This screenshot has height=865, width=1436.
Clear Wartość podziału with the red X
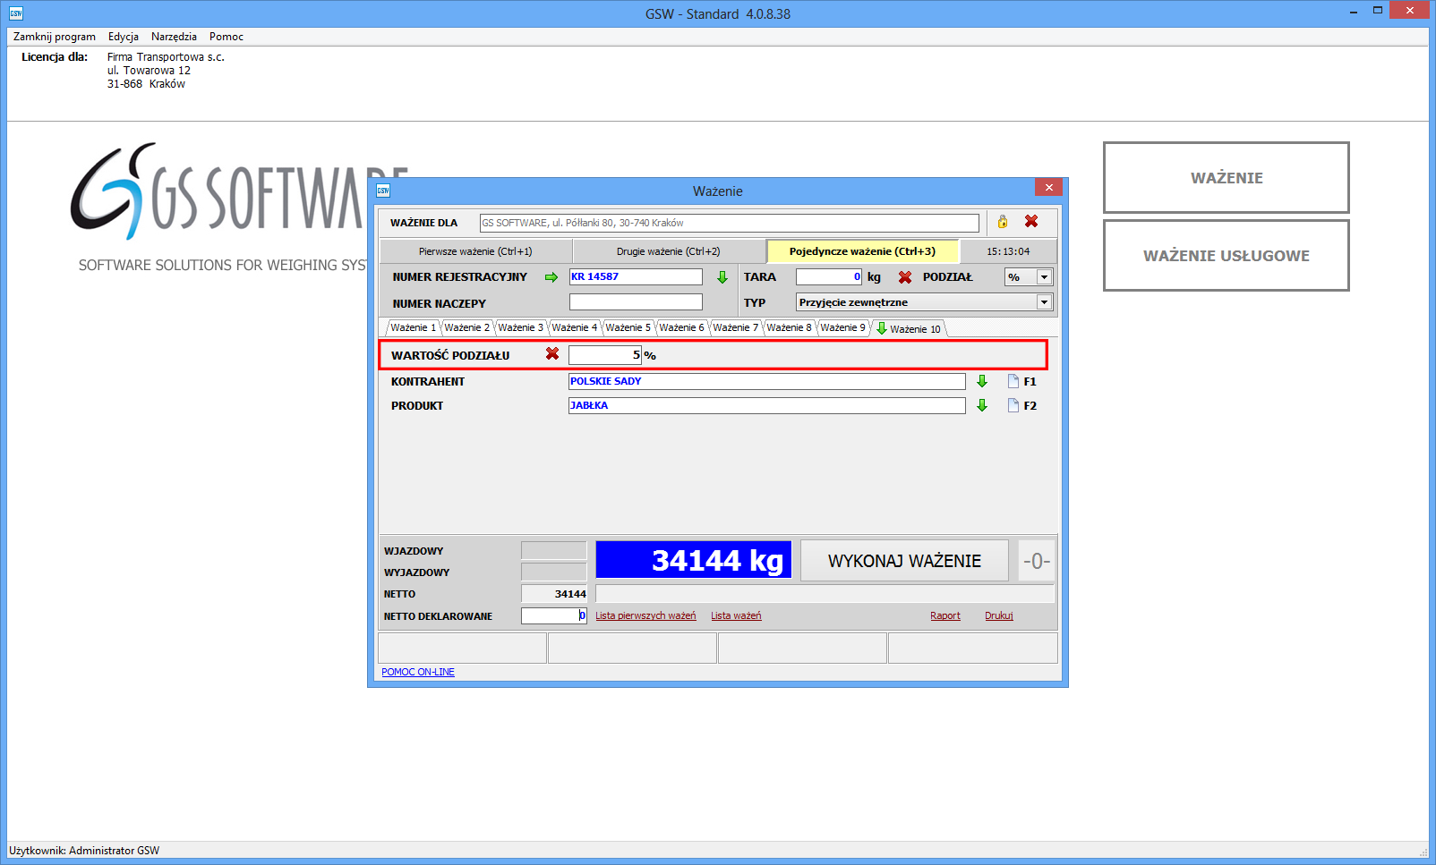click(x=552, y=354)
